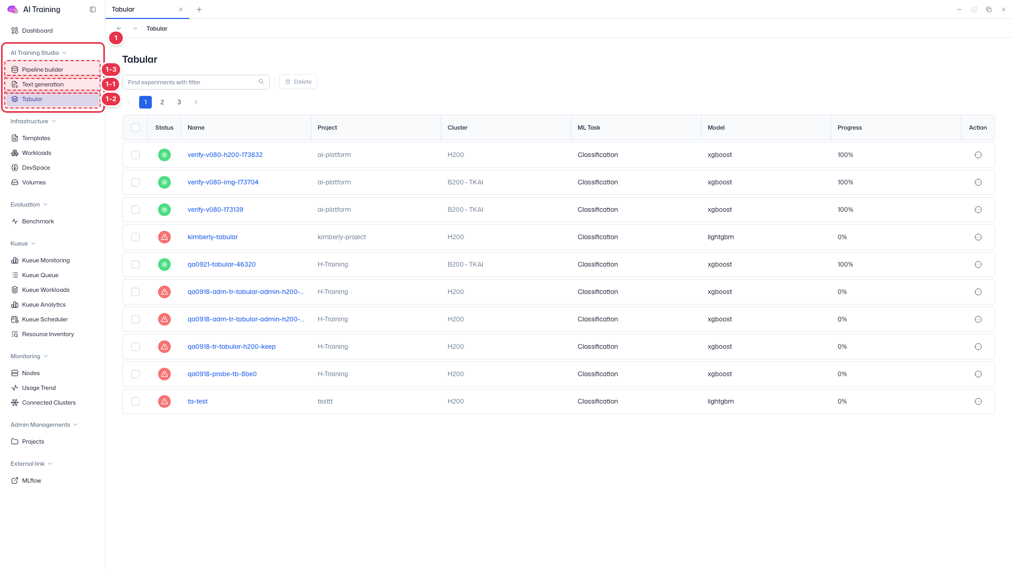Collapse the AI Training Studio section
This screenshot has width=1012, height=569.
pyautogui.click(x=38, y=53)
